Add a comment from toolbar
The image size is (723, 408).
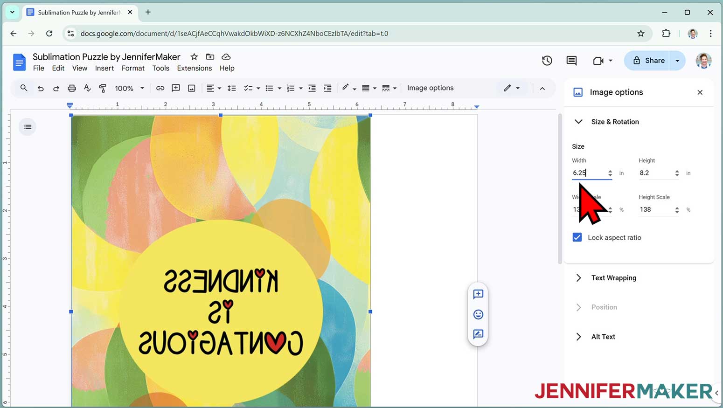pos(176,88)
